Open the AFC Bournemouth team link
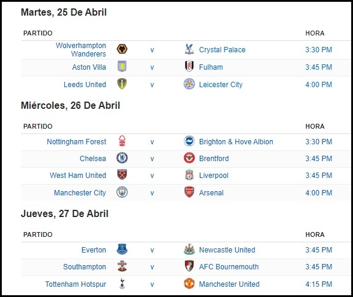Screen dimensions: 353x297 point(229,267)
